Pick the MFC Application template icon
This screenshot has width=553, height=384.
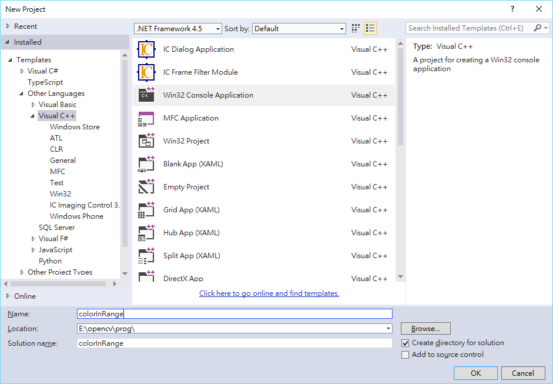click(146, 118)
